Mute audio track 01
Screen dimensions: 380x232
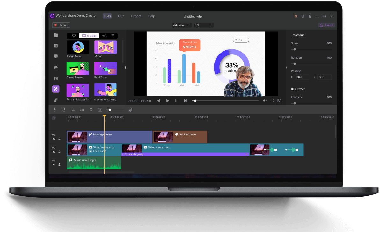54,165
